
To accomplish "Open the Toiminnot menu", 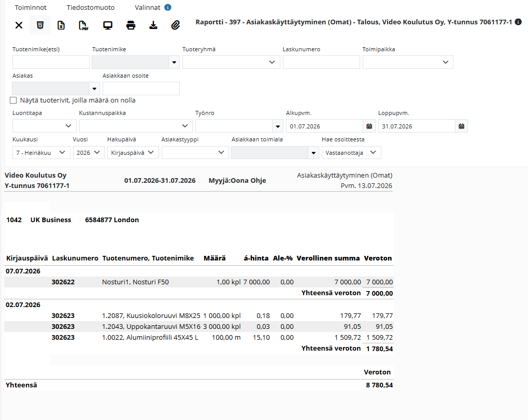I will [31, 7].
